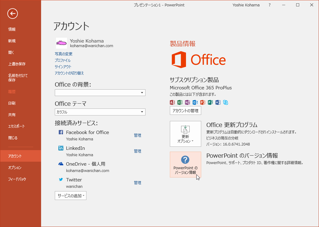Choose 閉じる in the sidebar
319x227 pixels.
(x=13, y=138)
